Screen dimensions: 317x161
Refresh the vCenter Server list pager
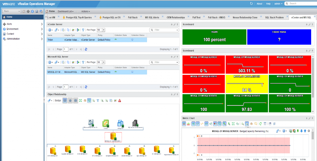[x=86, y=49]
